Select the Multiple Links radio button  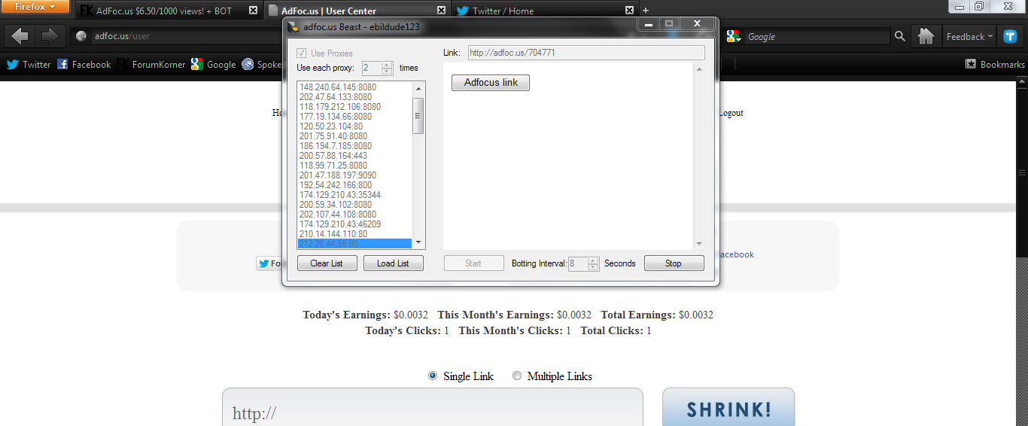point(516,376)
